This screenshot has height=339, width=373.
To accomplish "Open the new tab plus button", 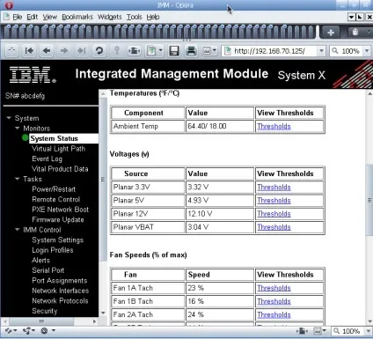I will (331, 33).
